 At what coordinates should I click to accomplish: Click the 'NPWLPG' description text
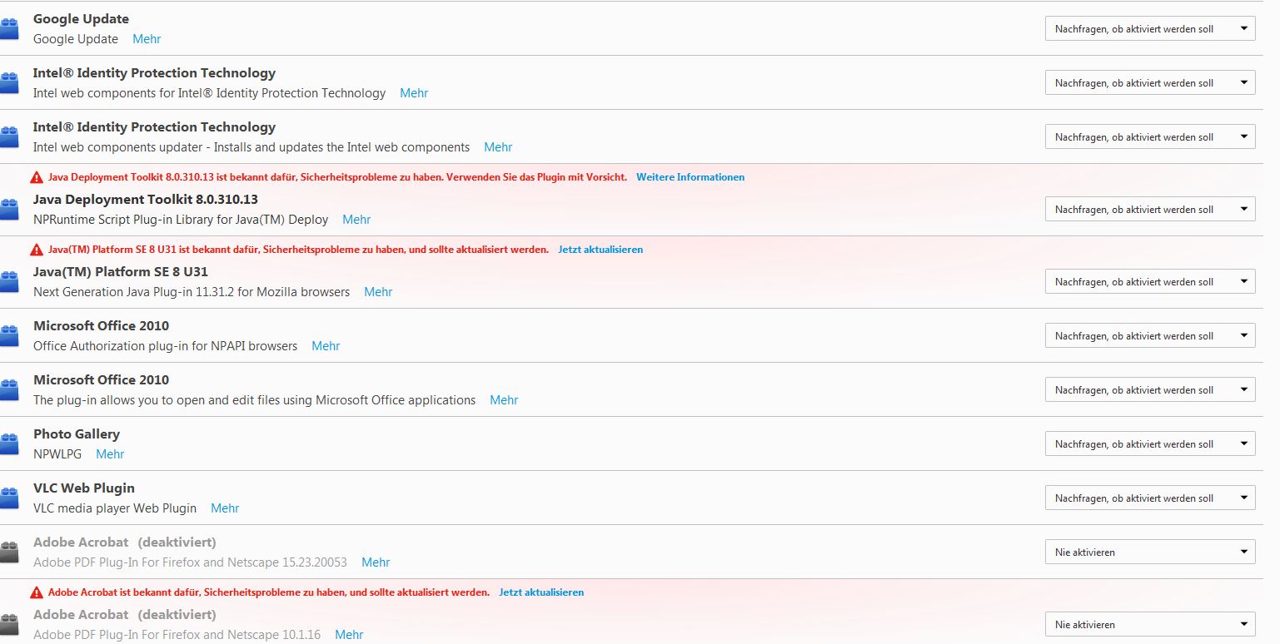point(57,454)
